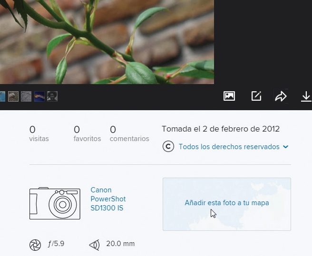Open the Todos los derechos reservados license dropdown
The image size is (312, 256).
[x=234, y=147]
